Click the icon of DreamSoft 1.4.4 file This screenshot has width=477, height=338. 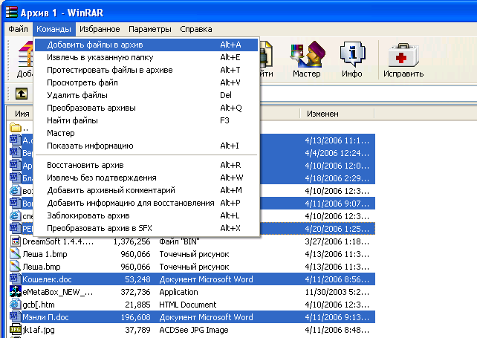pos(15,241)
